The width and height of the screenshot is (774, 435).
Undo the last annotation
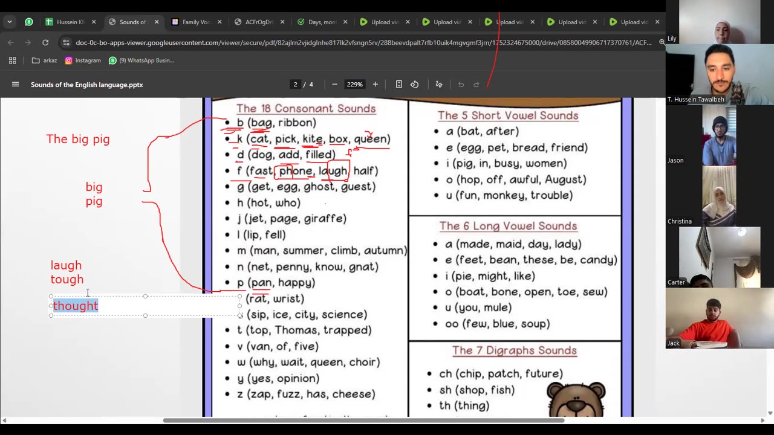(x=461, y=85)
